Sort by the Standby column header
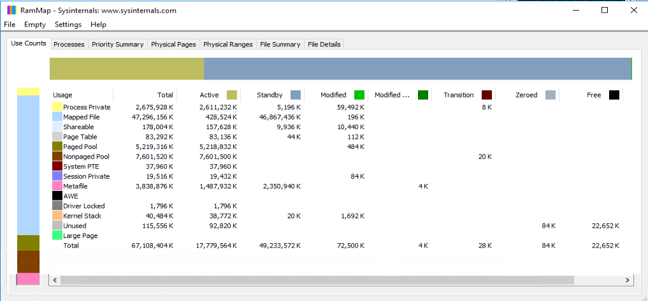Image resolution: width=648 pixels, height=301 pixels. click(x=272, y=95)
